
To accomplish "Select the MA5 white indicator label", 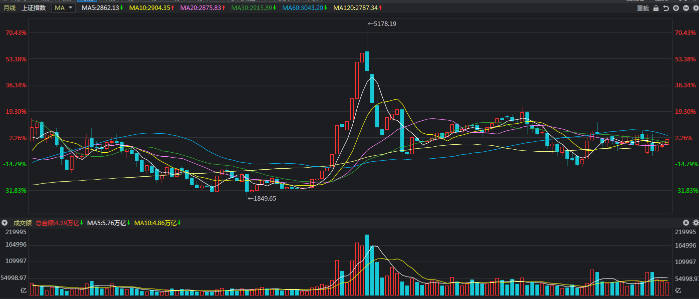I will 102,8.
